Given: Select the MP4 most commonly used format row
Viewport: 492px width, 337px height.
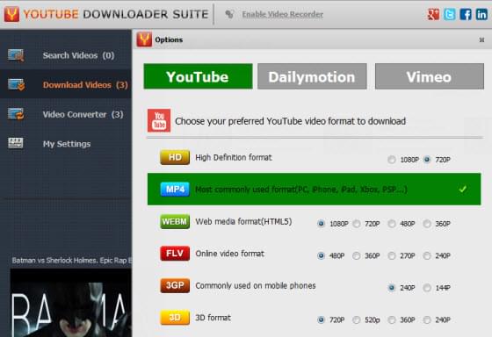Looking at the screenshot, I should coord(315,189).
